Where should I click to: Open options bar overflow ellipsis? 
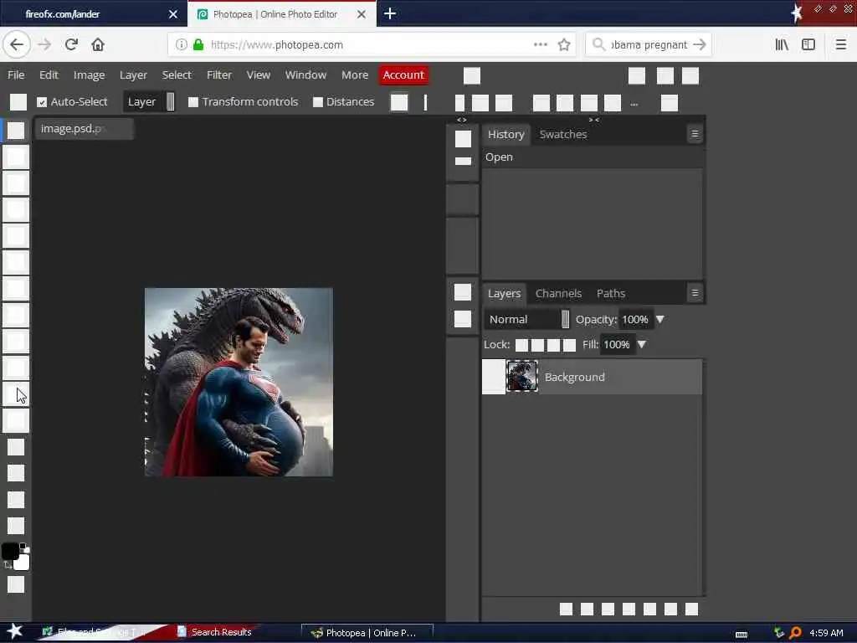(x=634, y=103)
